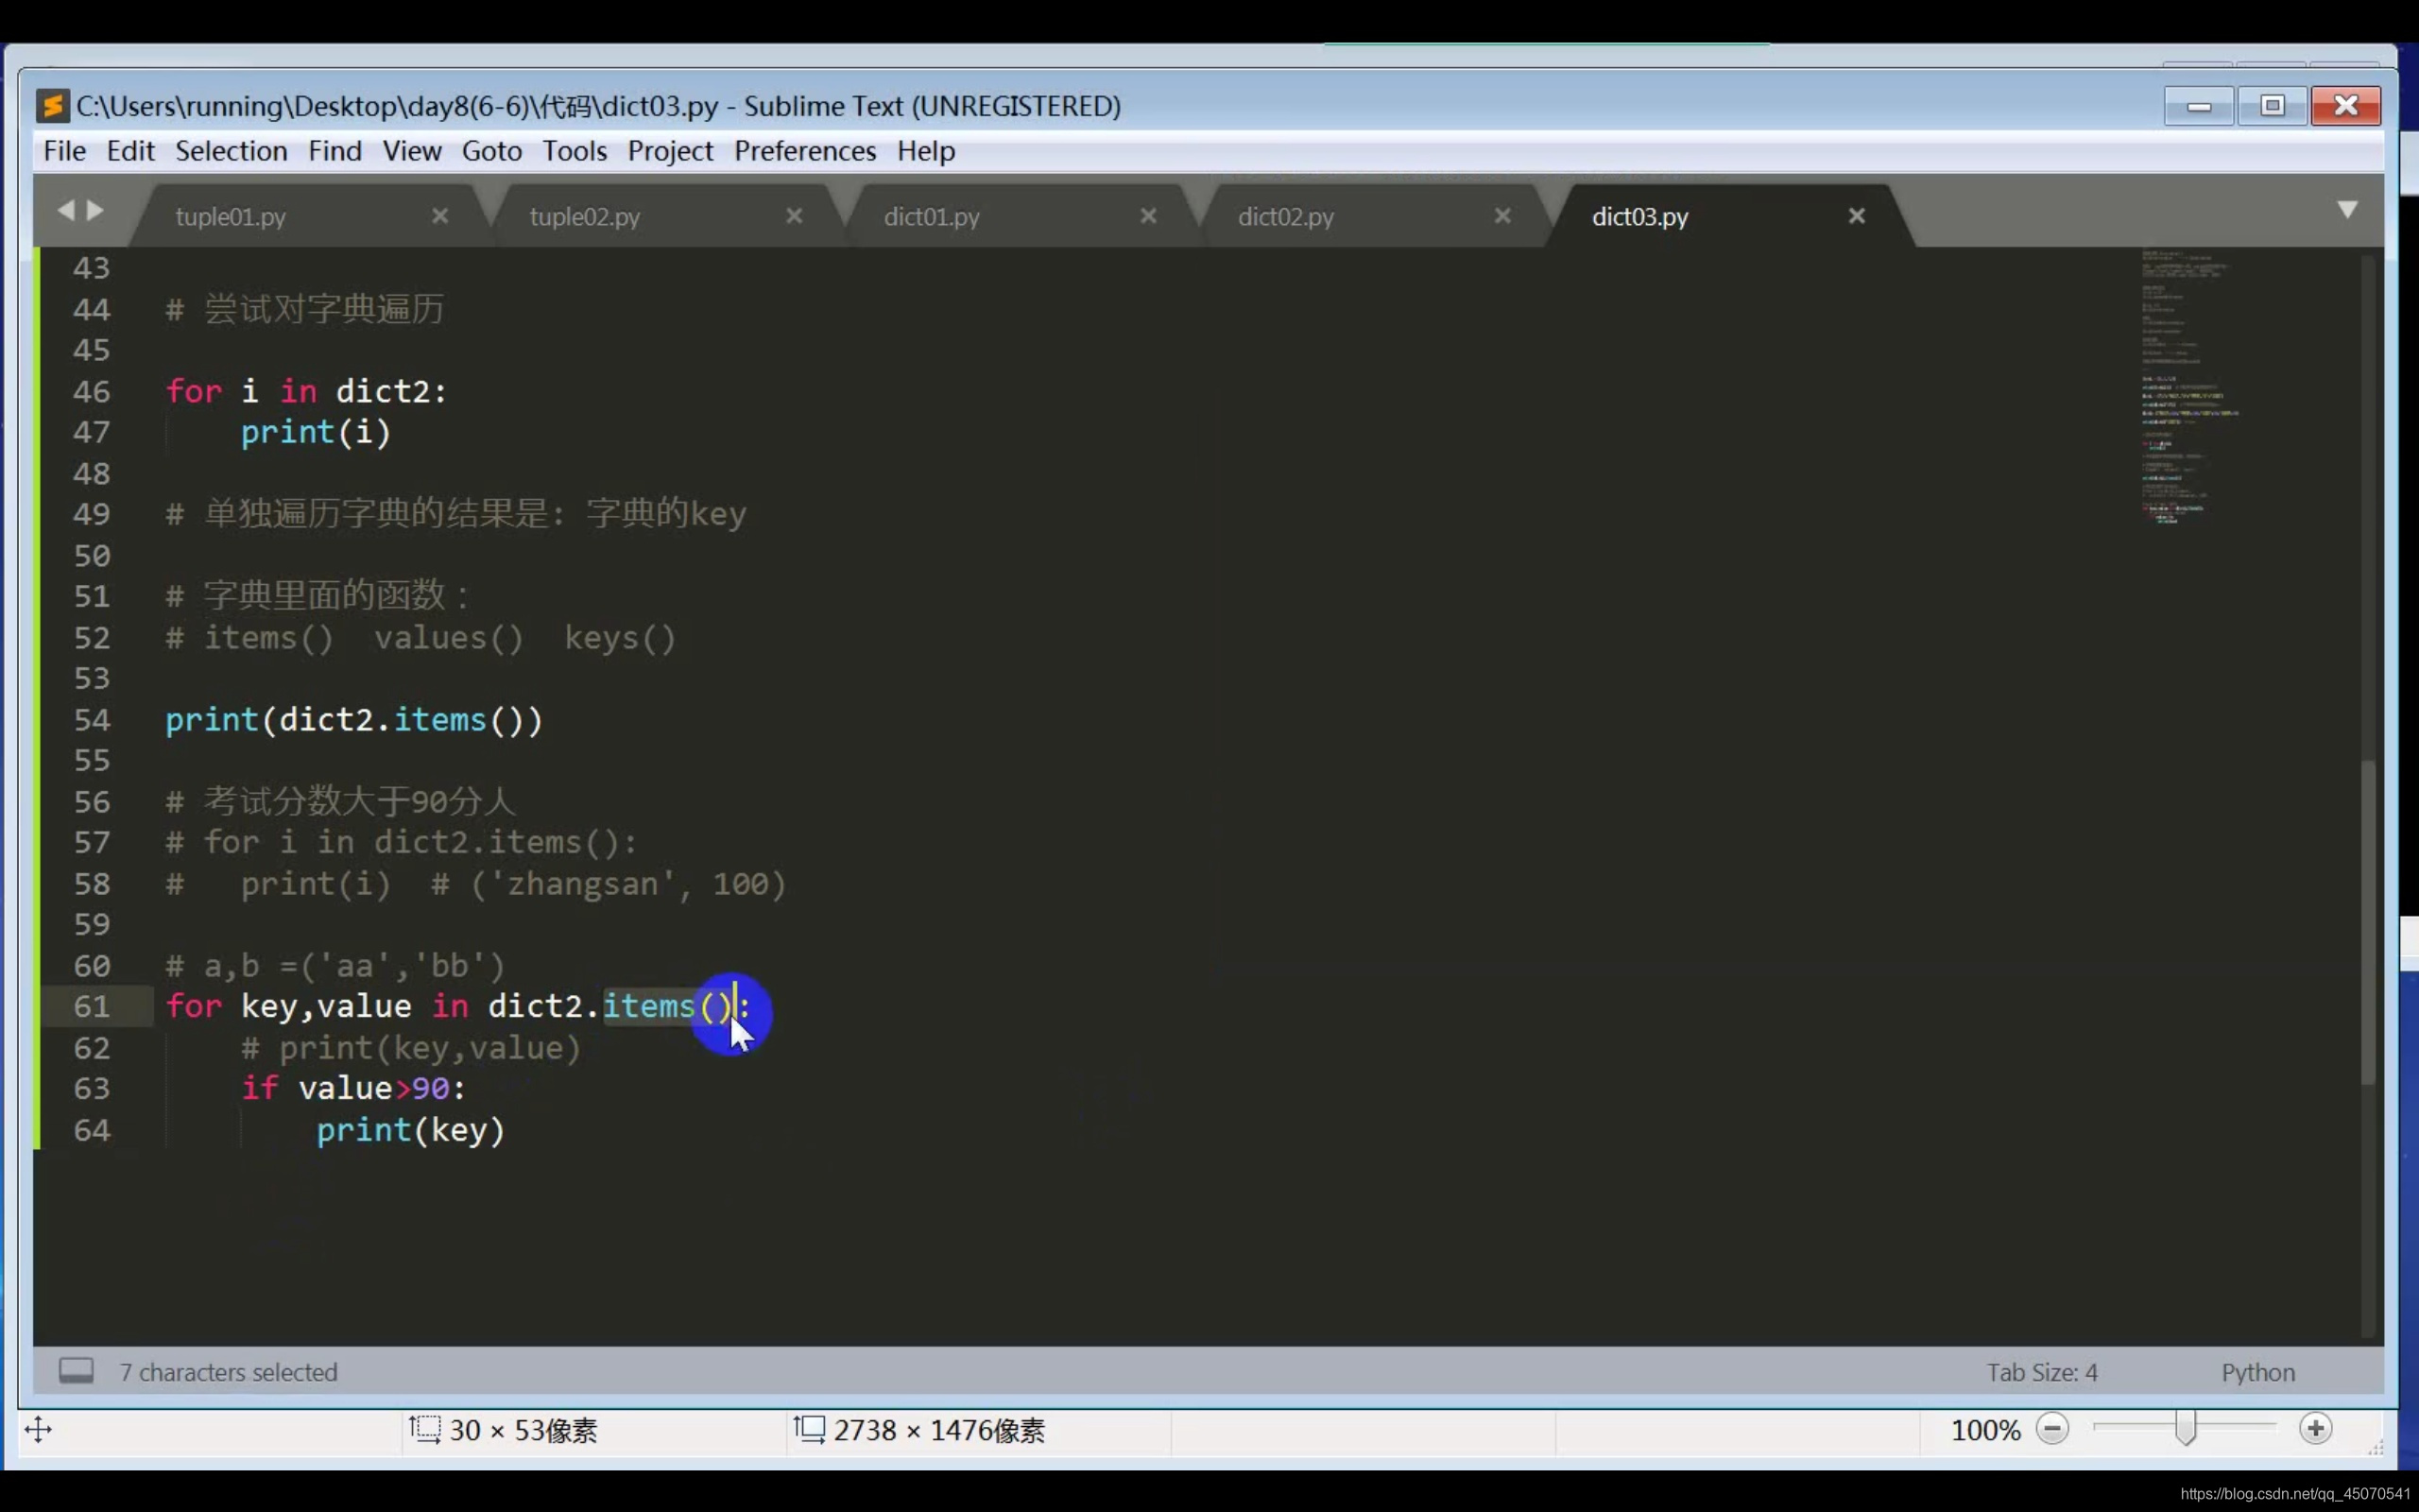Close the dict03.py tab

(x=1856, y=216)
